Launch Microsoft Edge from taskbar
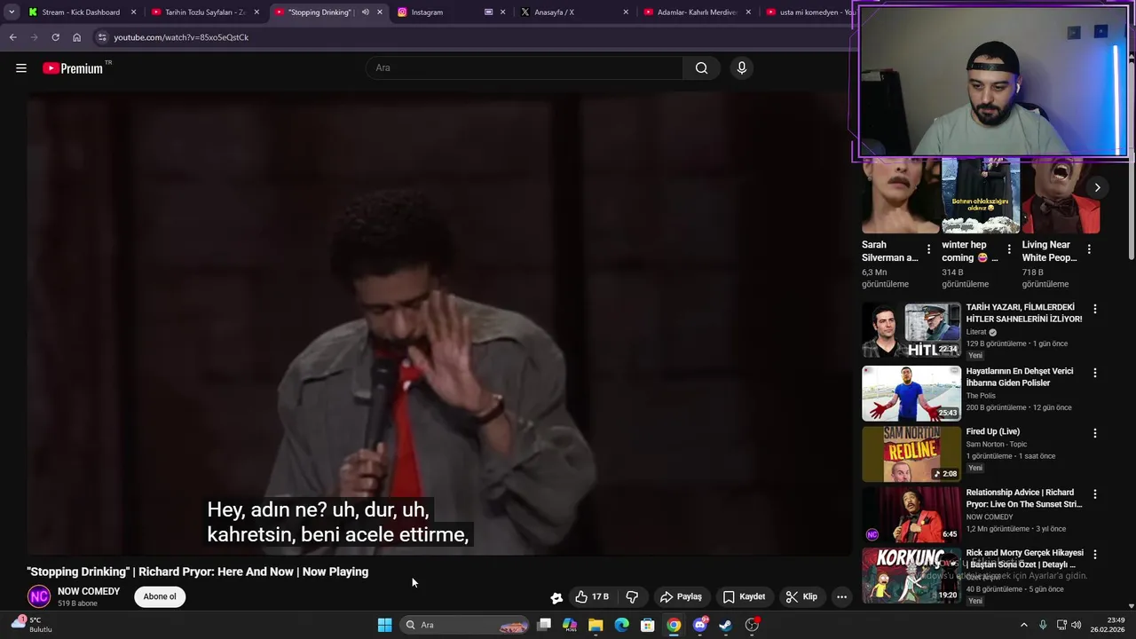Viewport: 1136px width, 639px height. [x=621, y=625]
